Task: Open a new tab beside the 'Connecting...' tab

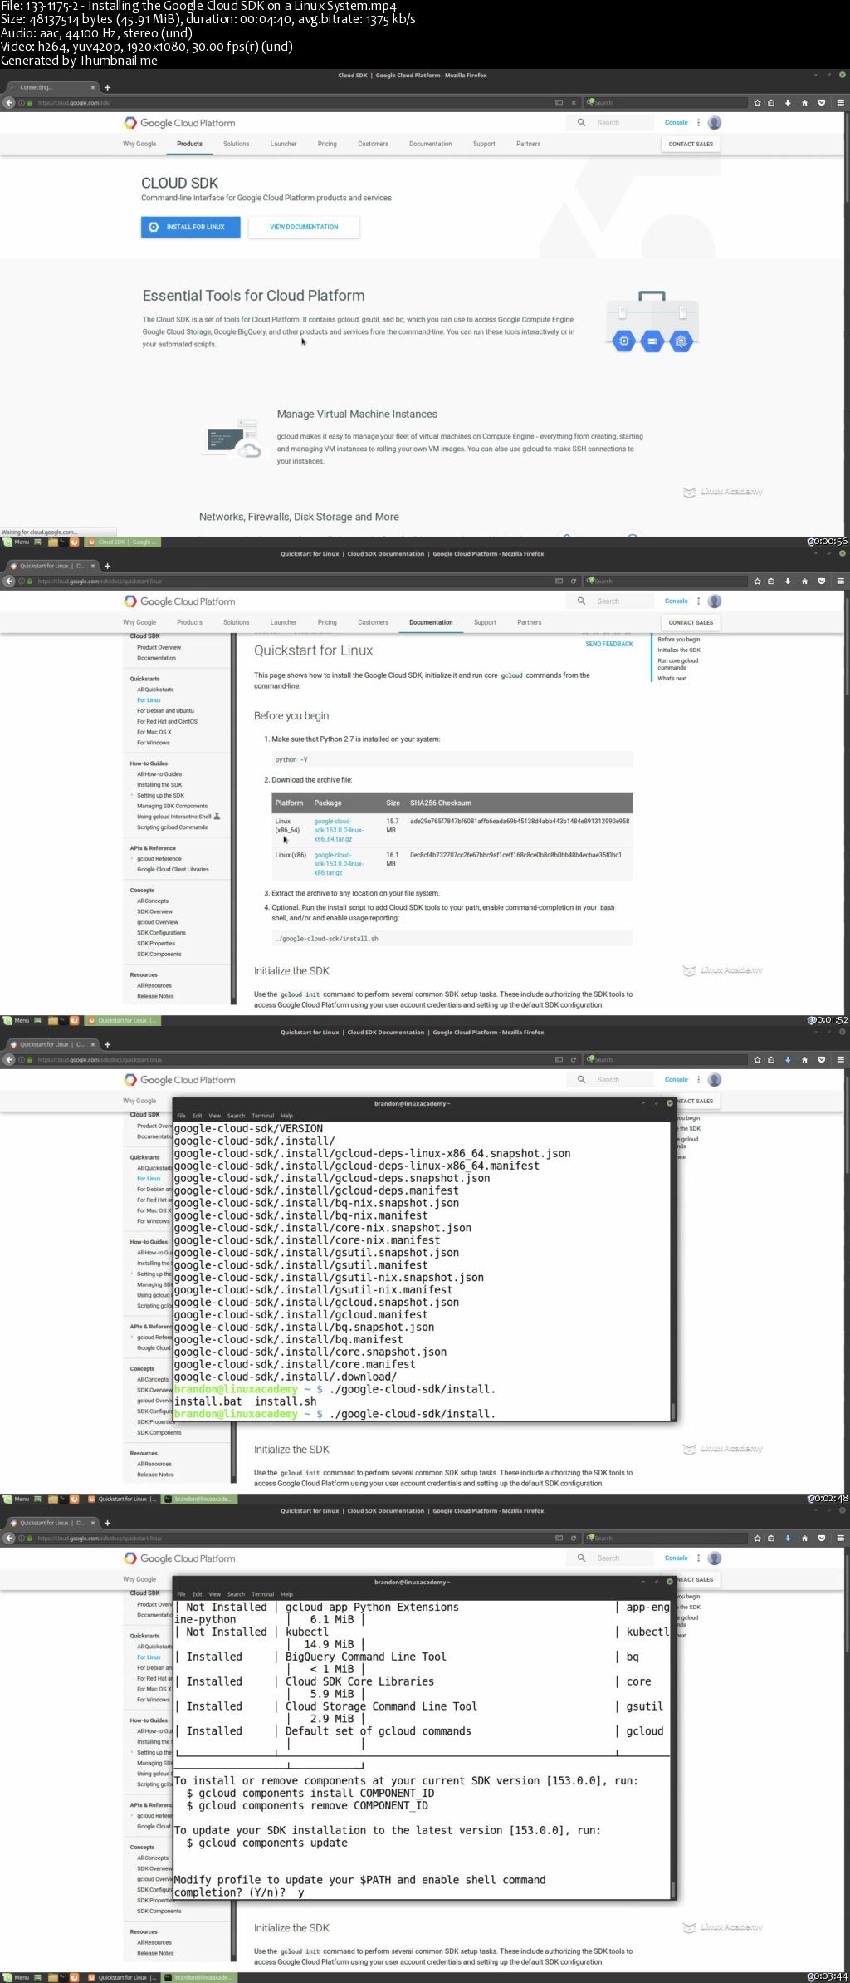Action: point(107,87)
